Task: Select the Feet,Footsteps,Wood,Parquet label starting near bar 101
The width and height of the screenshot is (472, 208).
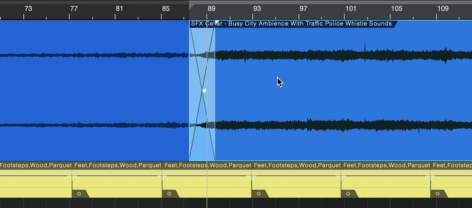Action: [387, 166]
